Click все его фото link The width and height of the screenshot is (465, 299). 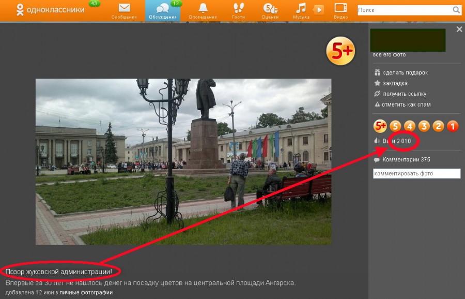(389, 55)
